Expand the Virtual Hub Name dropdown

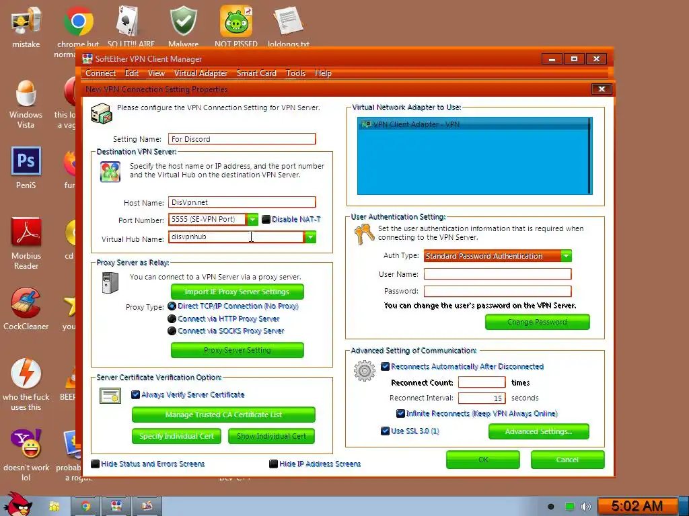(x=310, y=237)
